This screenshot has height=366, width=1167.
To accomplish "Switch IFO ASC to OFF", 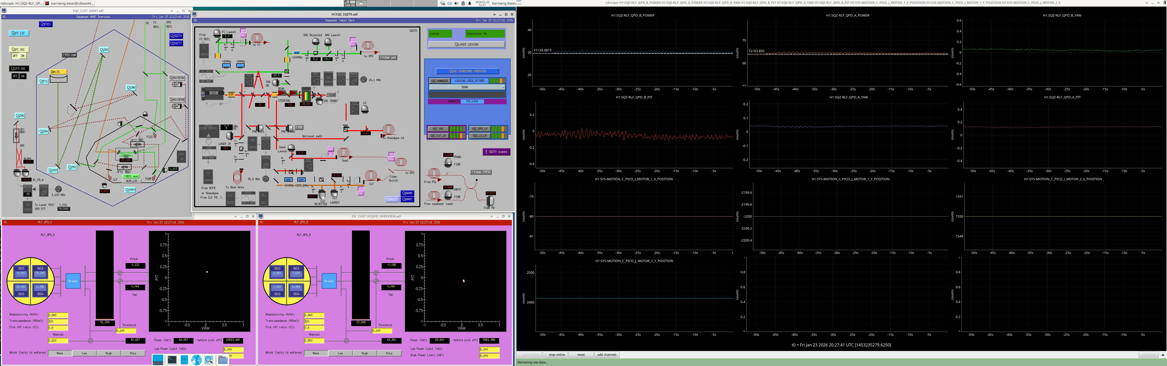I will [x=15, y=76].
